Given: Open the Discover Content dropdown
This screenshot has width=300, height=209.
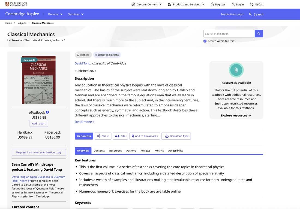Looking at the screenshot, I should [146, 4].
